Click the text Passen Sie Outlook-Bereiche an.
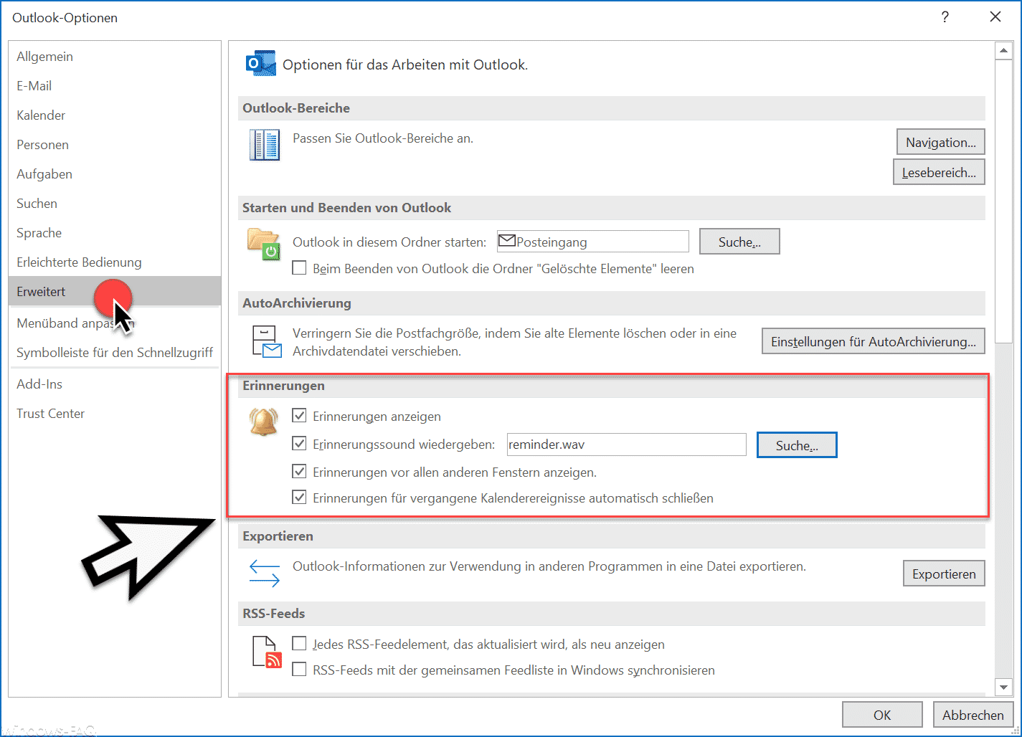 click(383, 138)
